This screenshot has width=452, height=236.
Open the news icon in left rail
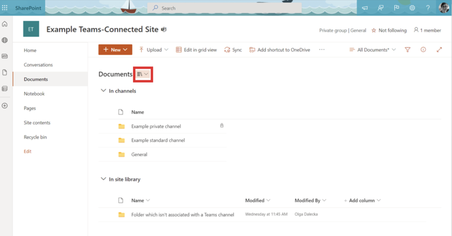coord(5,56)
